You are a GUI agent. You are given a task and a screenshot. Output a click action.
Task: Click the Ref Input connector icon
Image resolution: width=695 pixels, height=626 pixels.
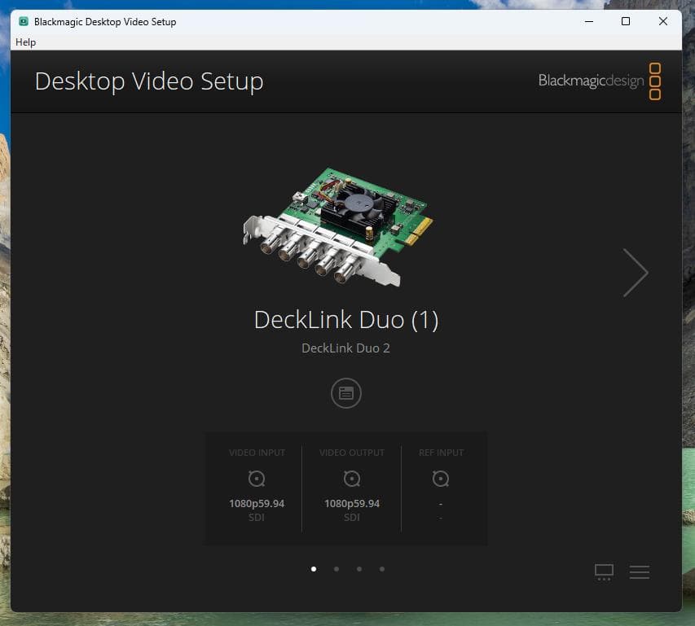click(x=441, y=479)
